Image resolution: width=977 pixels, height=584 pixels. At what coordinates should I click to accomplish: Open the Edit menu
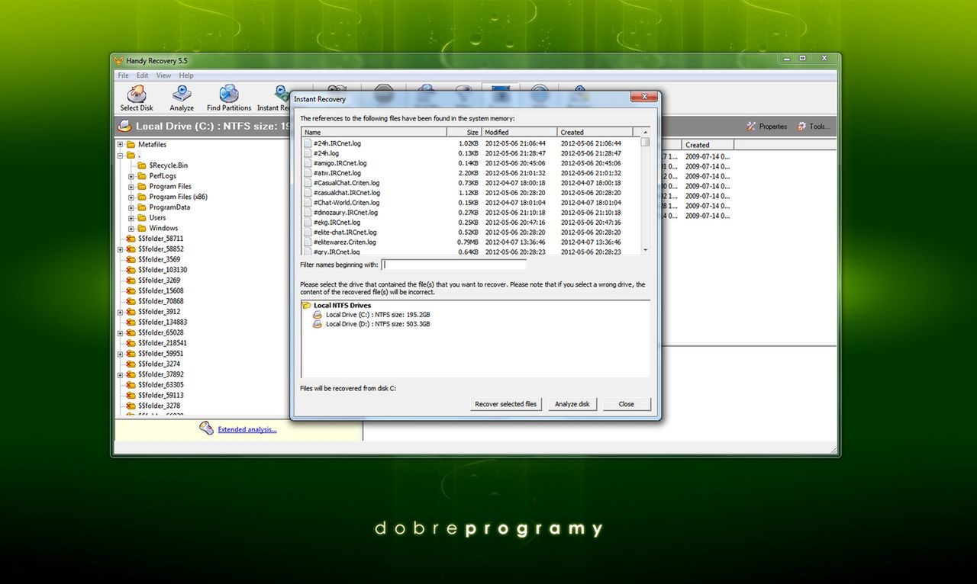pos(143,75)
